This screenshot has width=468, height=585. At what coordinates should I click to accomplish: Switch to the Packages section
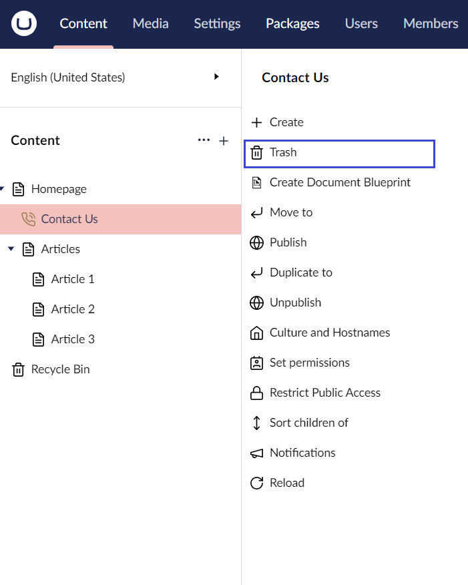pyautogui.click(x=292, y=23)
